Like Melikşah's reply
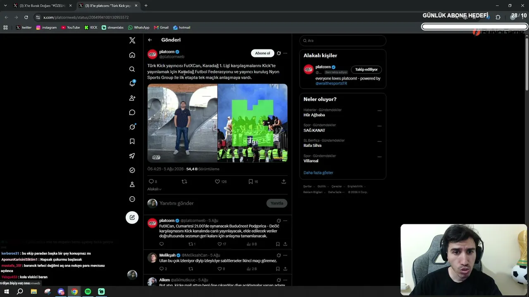The width and height of the screenshot is (529, 297). click(220, 269)
